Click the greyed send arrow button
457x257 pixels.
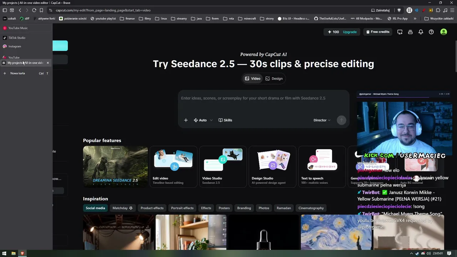coord(341,120)
